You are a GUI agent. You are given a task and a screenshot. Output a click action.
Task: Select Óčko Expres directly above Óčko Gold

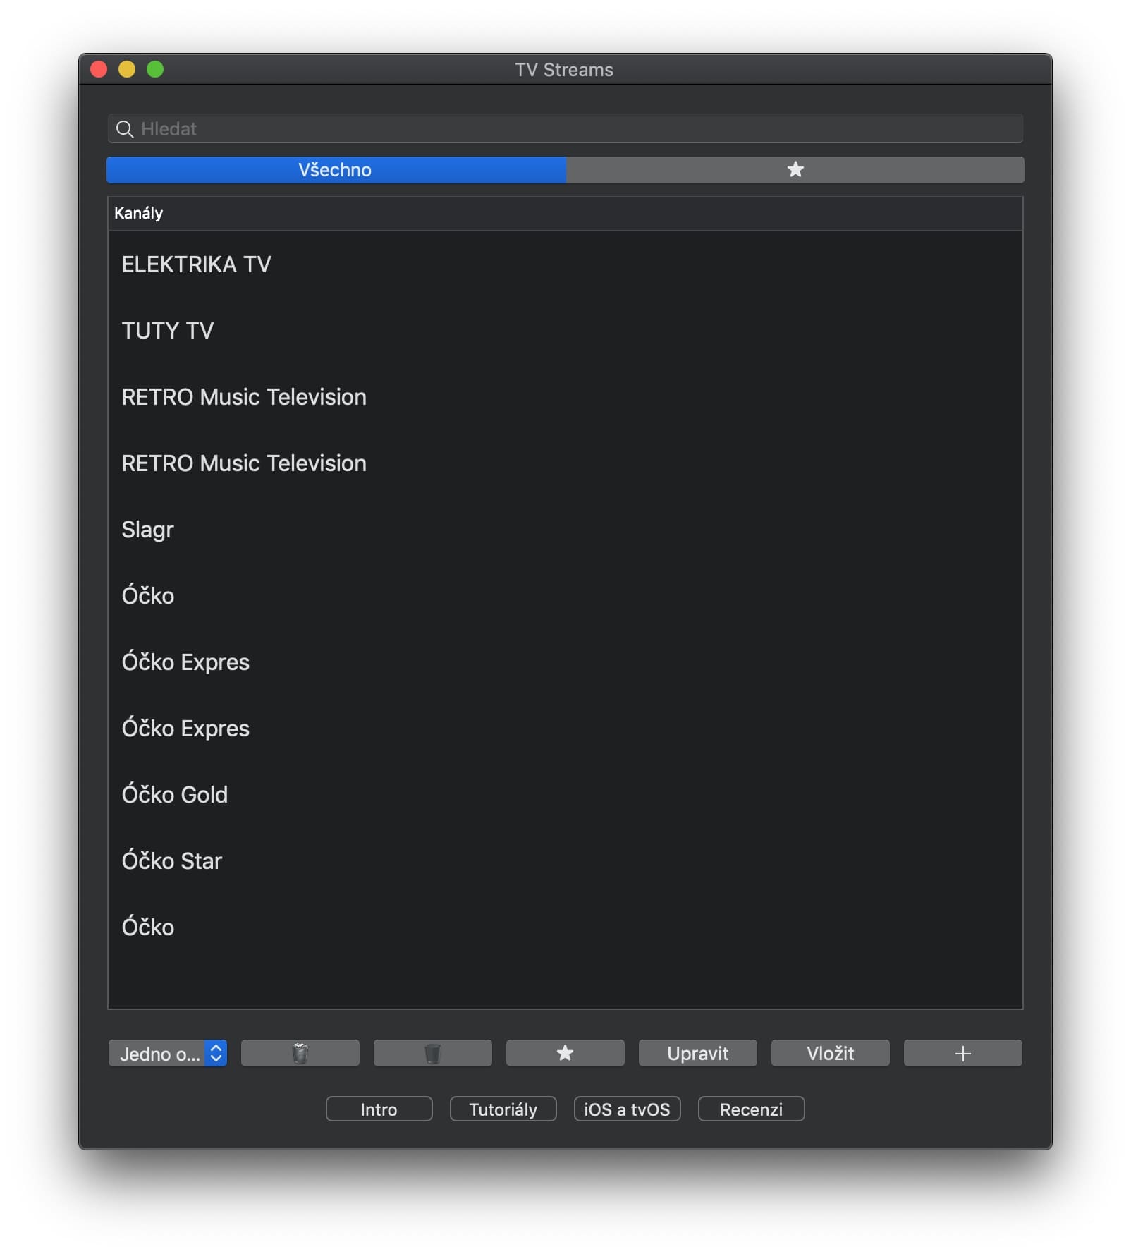click(x=565, y=729)
